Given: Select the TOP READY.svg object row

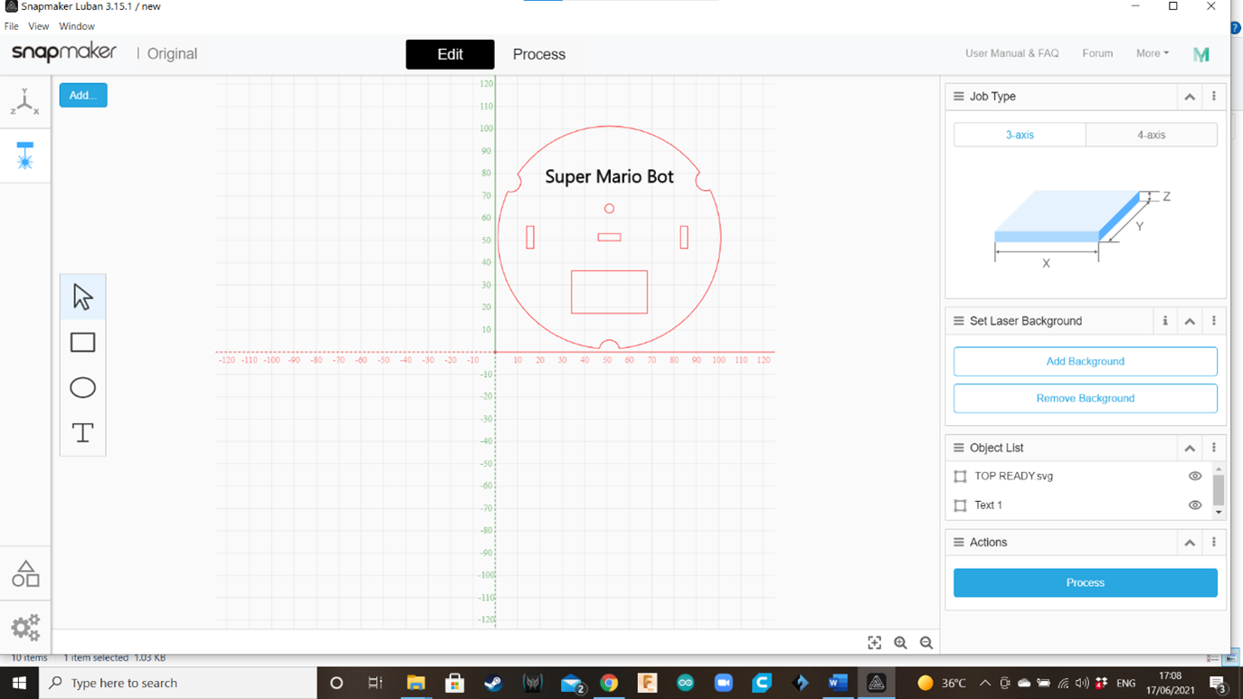Looking at the screenshot, I should tap(1078, 477).
